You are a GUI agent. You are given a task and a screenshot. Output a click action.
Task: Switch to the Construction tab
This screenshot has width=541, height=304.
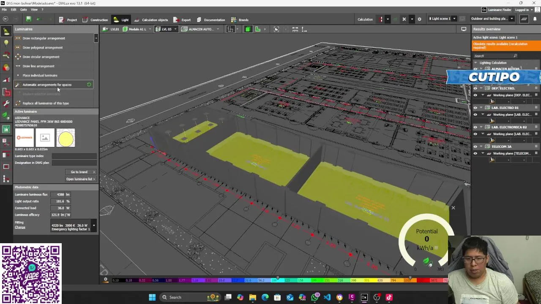(x=95, y=20)
